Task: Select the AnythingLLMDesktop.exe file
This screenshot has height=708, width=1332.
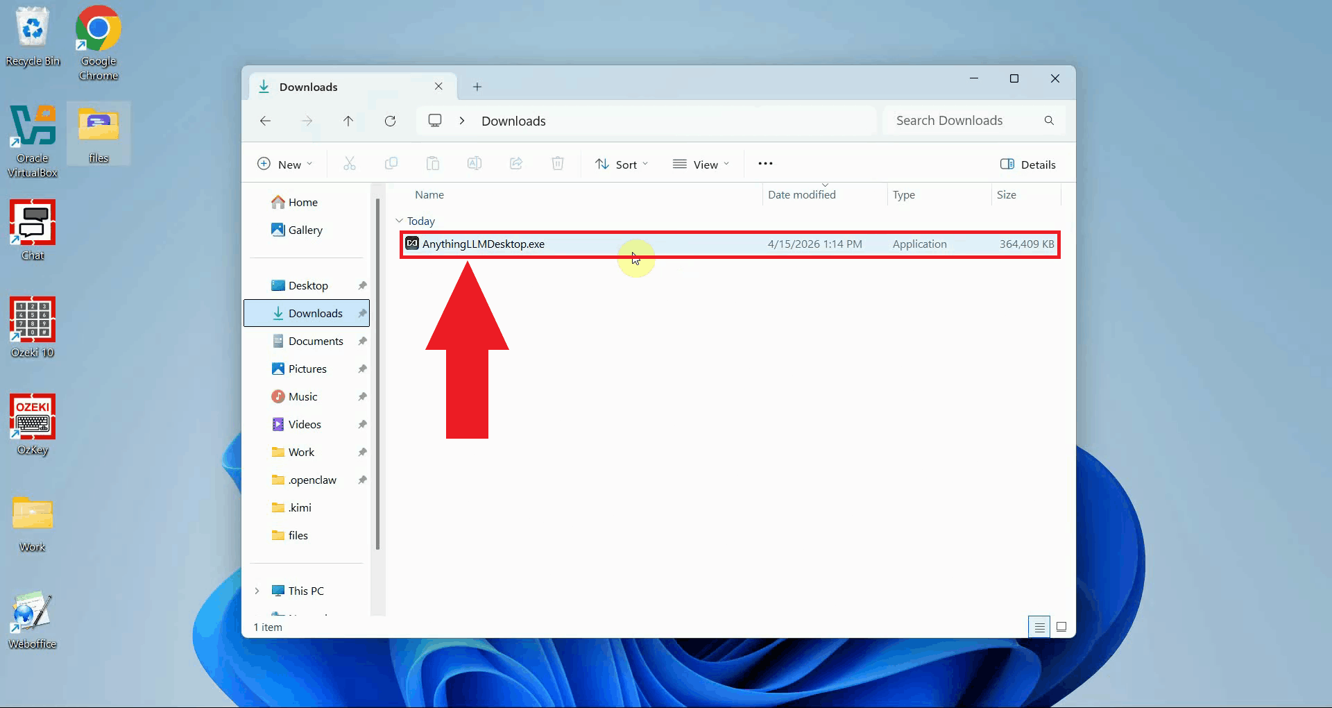Action: click(484, 244)
